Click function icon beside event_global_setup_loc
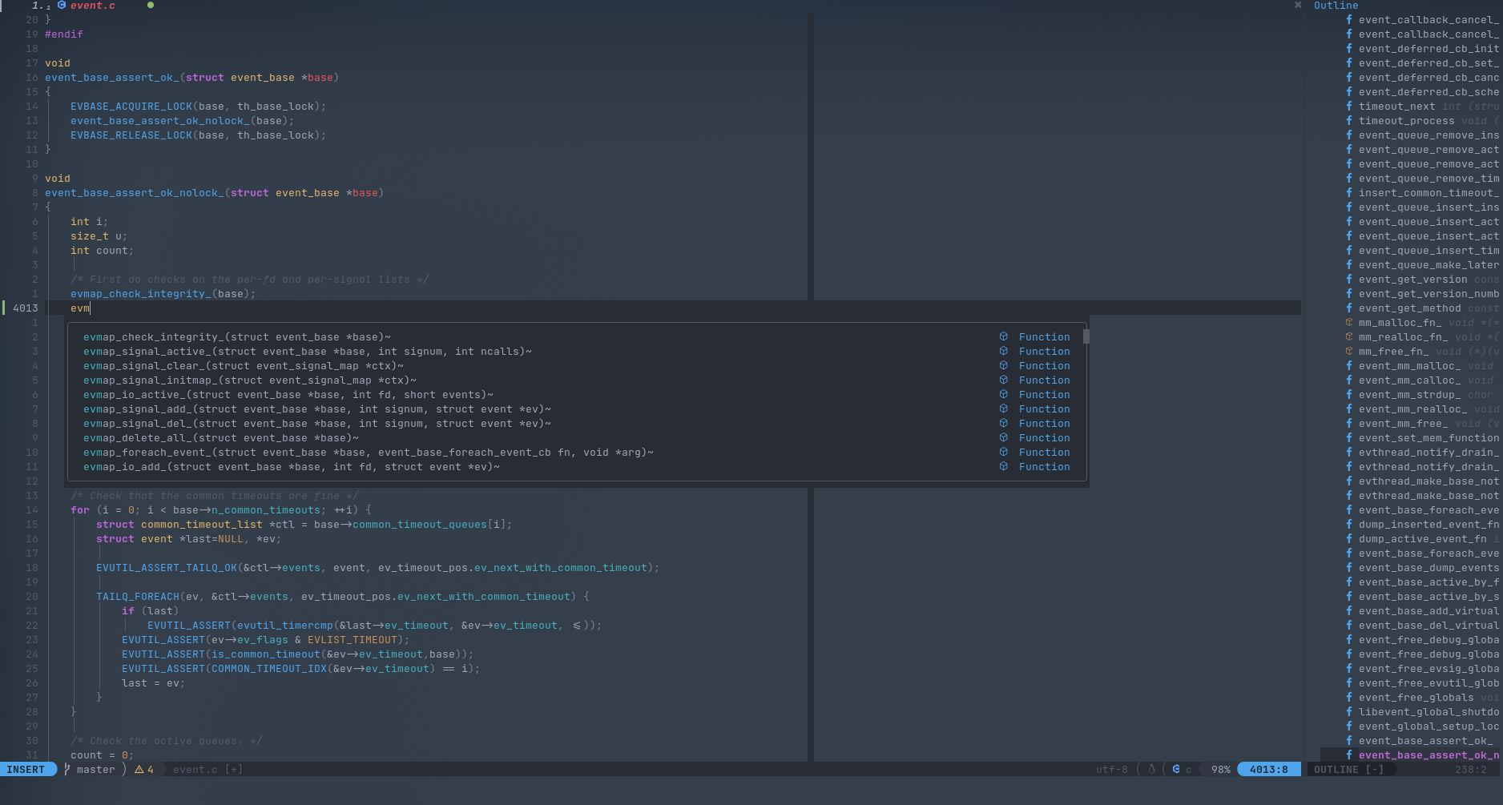 coord(1349,727)
